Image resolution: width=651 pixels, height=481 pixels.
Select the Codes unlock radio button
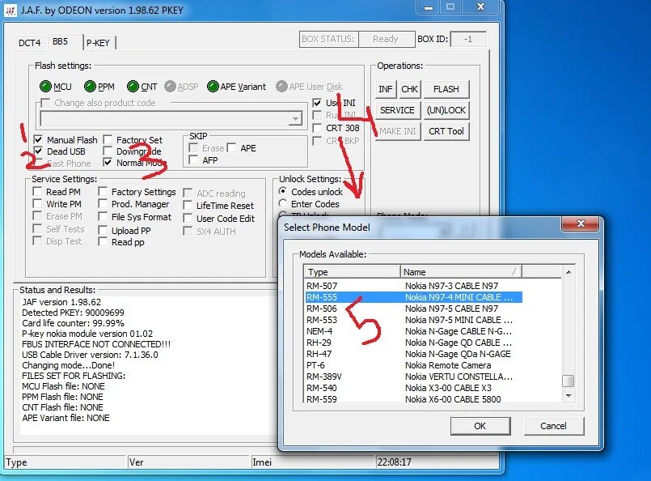283,191
